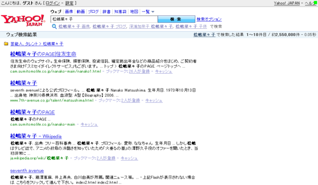Click the yellow folder category icon
Viewport: 318px width, 185px height.
tap(6, 44)
